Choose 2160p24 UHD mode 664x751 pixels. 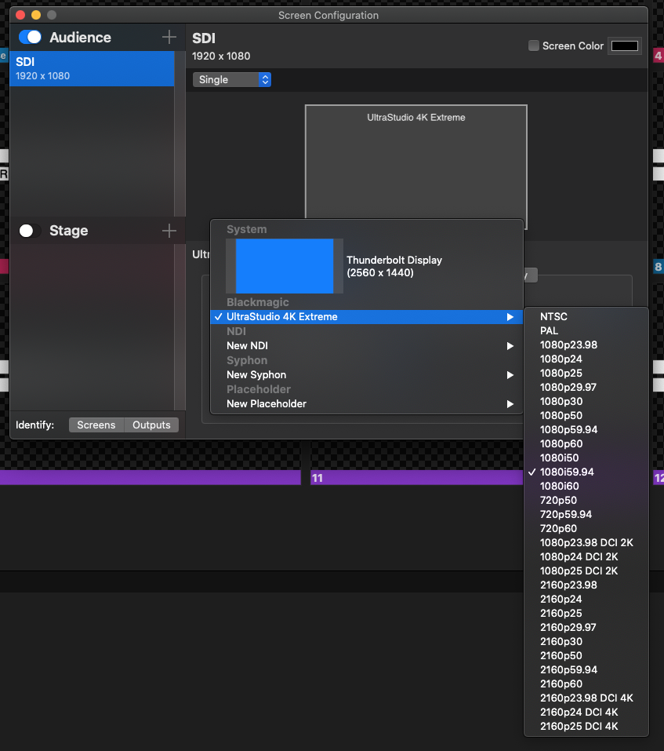[x=586, y=600]
